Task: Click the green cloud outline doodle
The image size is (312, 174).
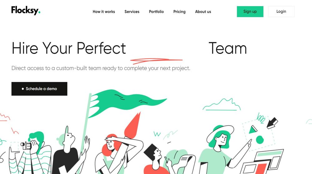Action: click(222, 104)
